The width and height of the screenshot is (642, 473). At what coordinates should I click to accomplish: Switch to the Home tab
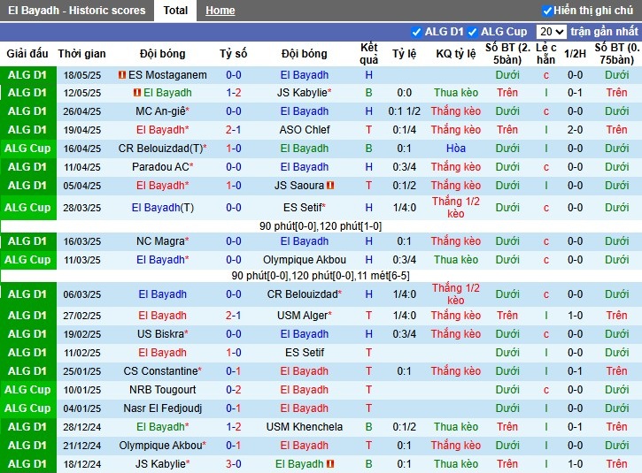pos(220,11)
